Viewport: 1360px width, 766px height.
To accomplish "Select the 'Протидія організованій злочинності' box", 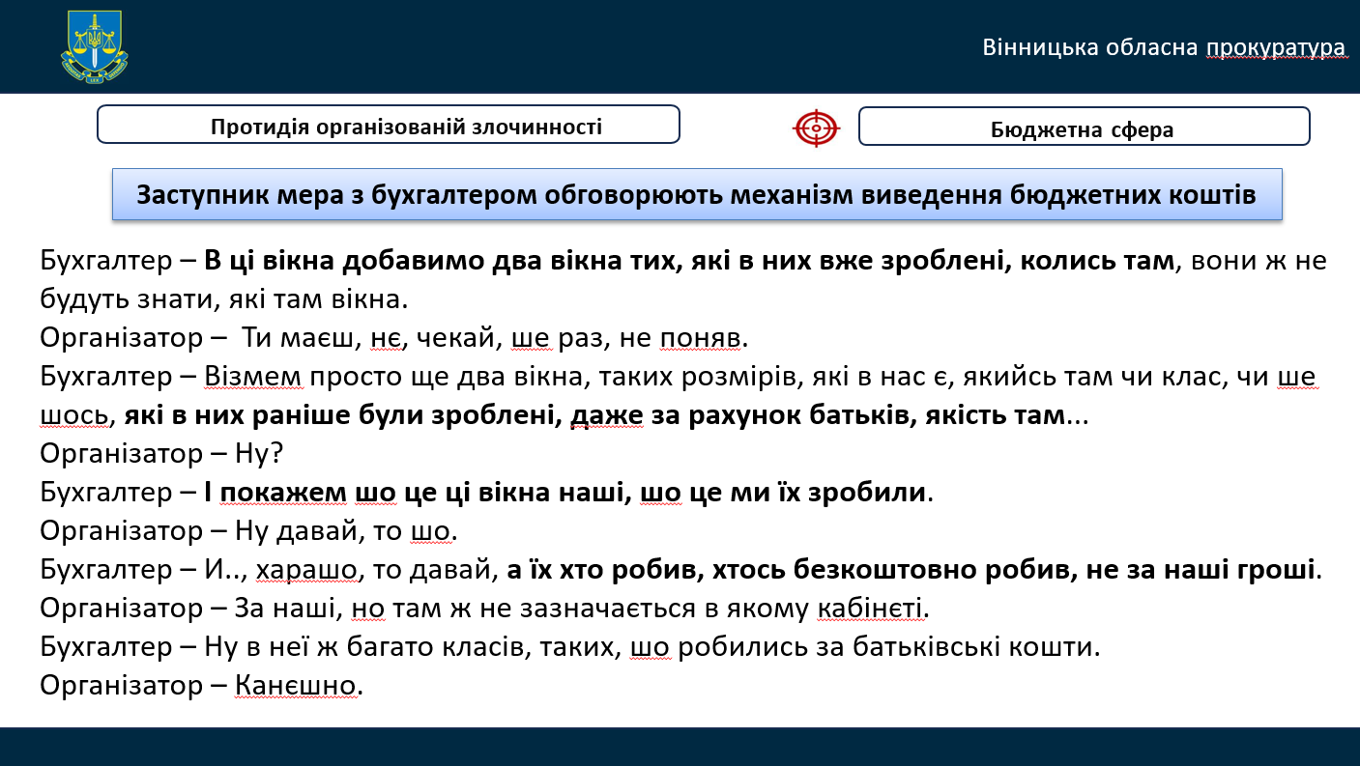I will (388, 126).
